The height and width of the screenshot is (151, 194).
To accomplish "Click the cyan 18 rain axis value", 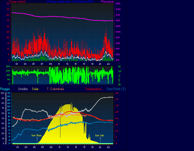I will click(x=9, y=113).
